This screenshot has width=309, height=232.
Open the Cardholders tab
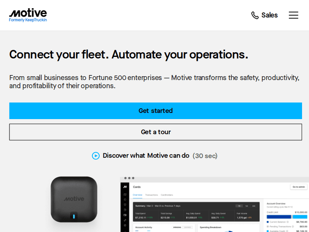click(167, 195)
